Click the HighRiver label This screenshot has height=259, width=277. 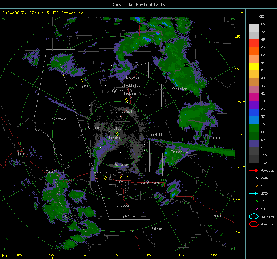(x=127, y=216)
